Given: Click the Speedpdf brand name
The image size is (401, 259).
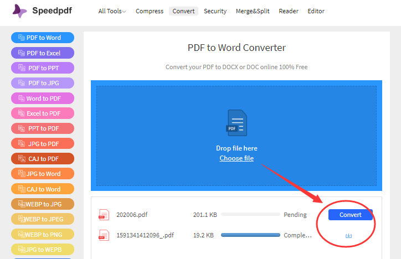Looking at the screenshot, I should click(52, 11).
